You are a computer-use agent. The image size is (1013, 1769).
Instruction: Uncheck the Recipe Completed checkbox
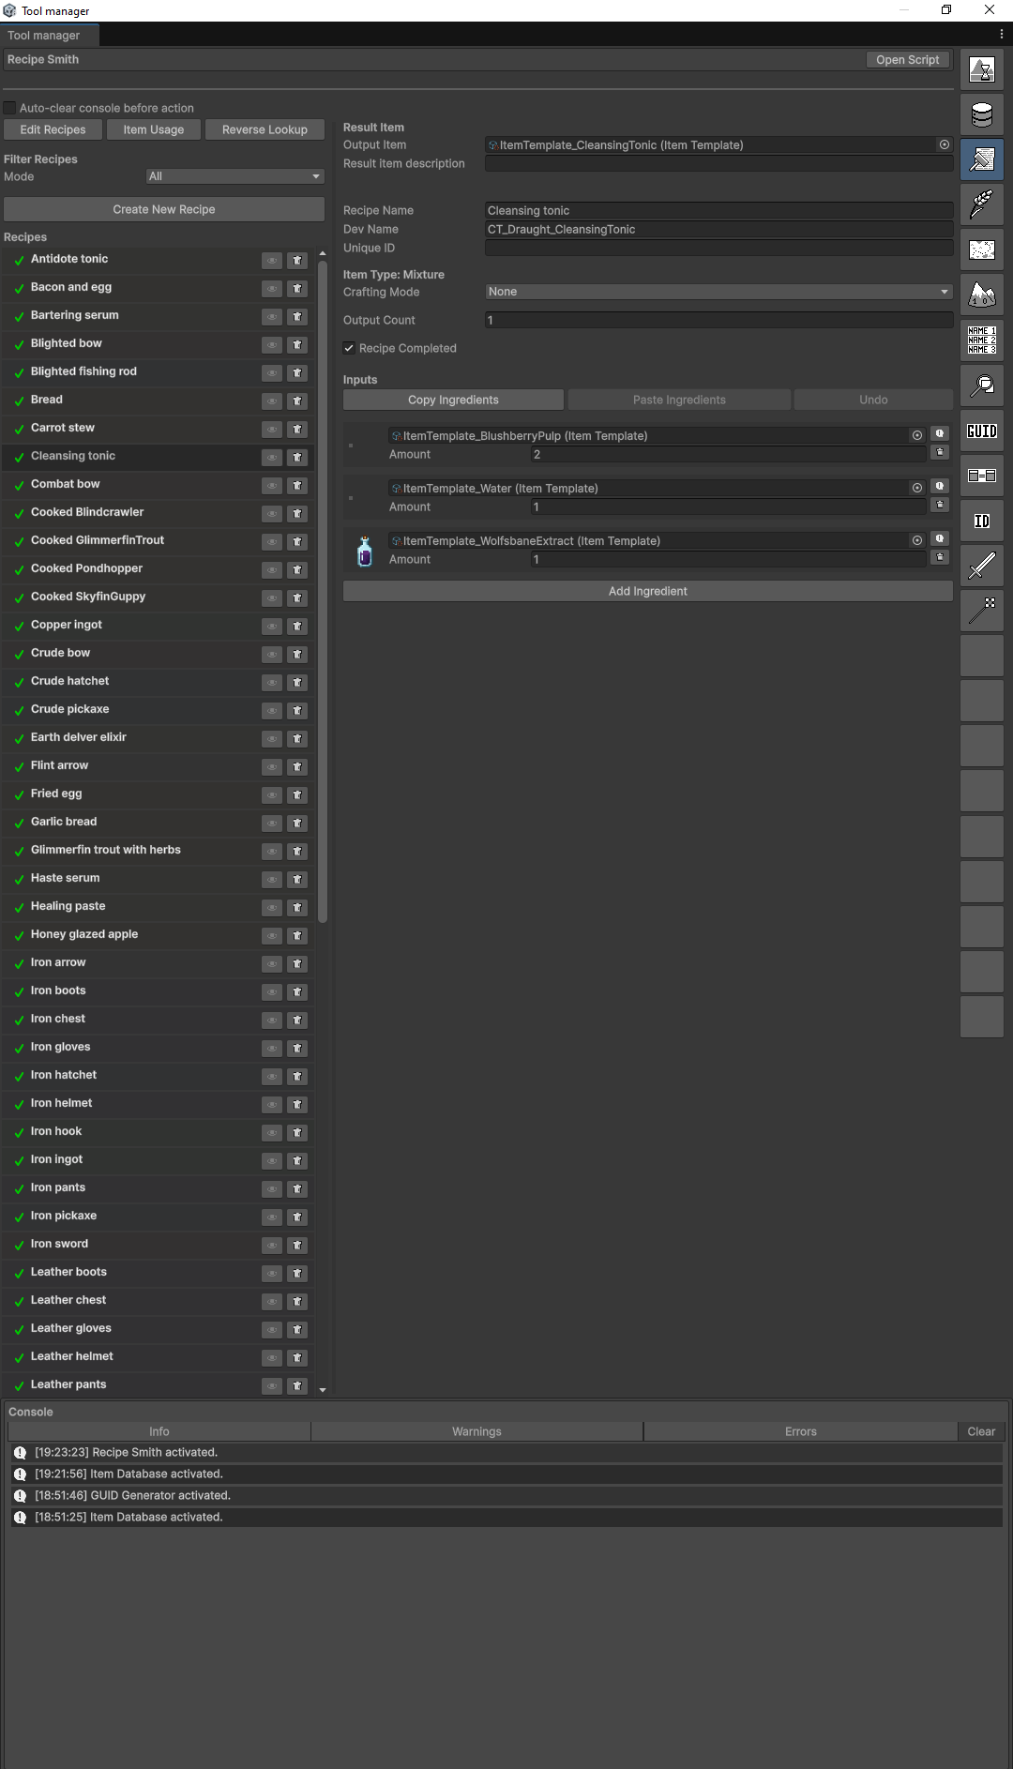click(349, 348)
